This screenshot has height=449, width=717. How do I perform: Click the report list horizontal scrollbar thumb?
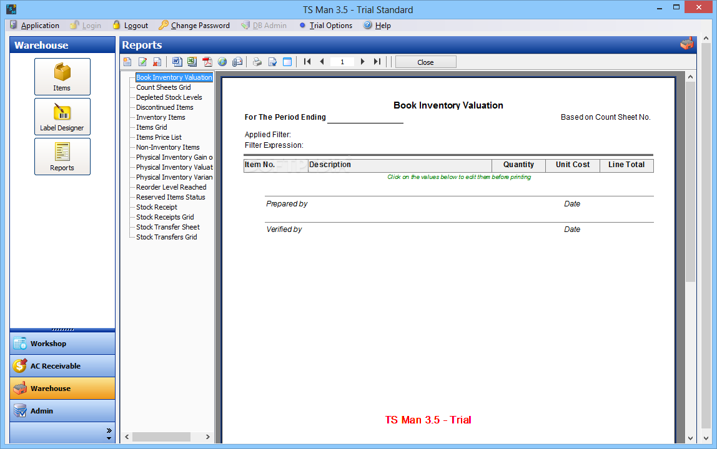(x=161, y=437)
